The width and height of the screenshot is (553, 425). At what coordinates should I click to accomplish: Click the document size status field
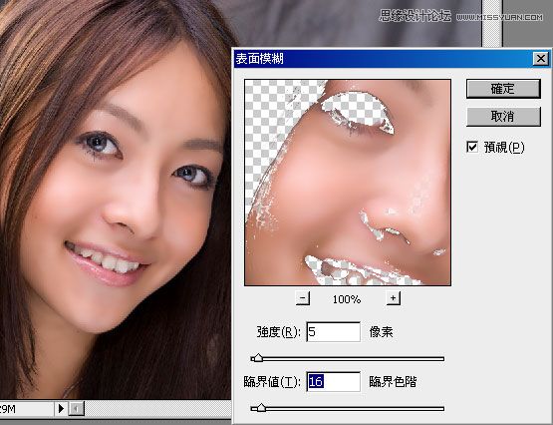(x=27, y=409)
